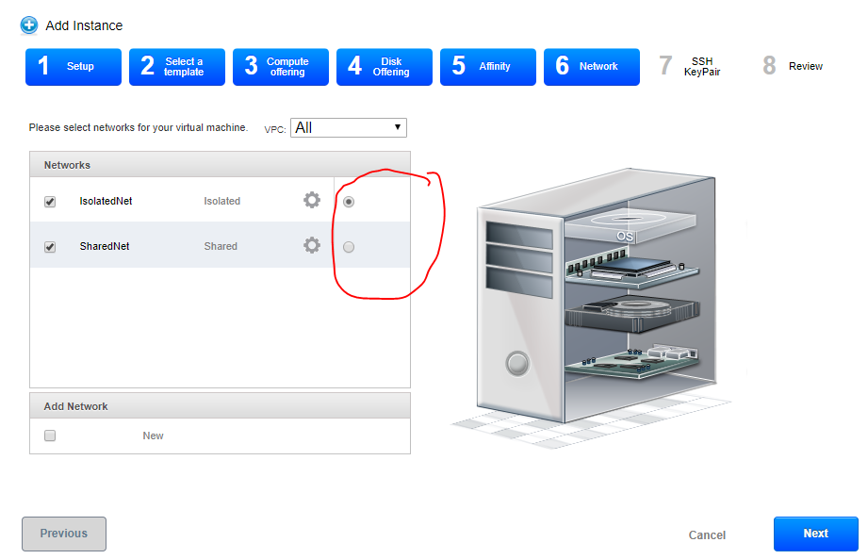Click the Previous button

point(64,534)
